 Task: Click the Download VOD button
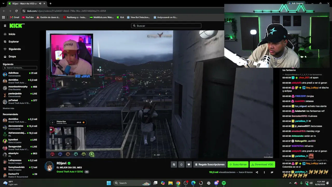coord(262,164)
